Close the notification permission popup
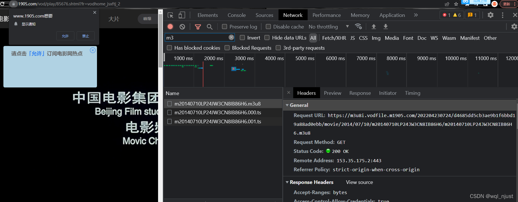This screenshot has width=518, height=202. coord(95,12)
